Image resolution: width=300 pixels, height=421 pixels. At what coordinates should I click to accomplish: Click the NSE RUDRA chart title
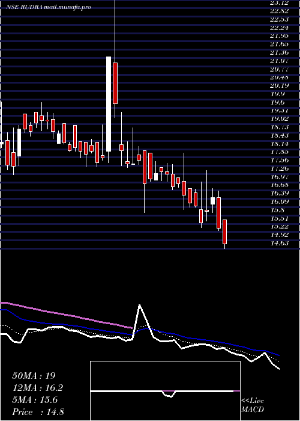coord(49,7)
